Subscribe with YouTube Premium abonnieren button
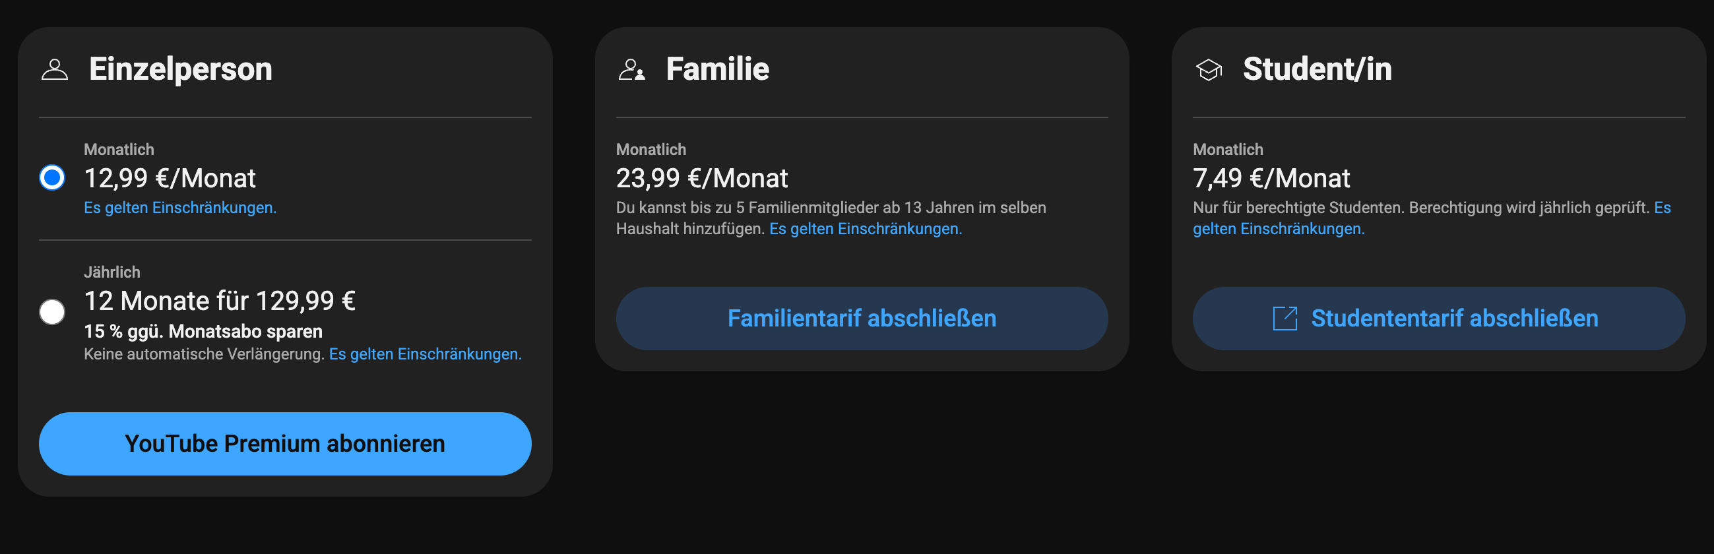The width and height of the screenshot is (1714, 554). coord(285,444)
